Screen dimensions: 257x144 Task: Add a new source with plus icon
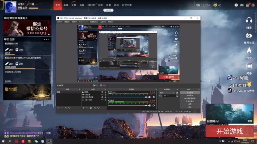pyautogui.click(x=83, y=108)
